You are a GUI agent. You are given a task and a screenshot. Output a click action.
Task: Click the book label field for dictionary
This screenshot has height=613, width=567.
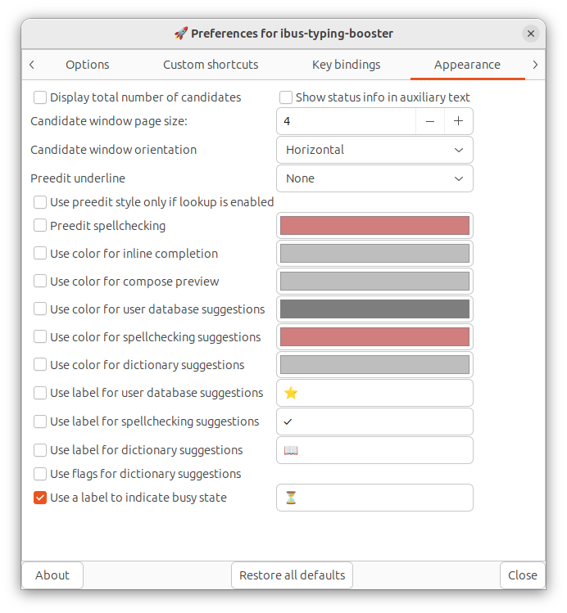coord(374,450)
